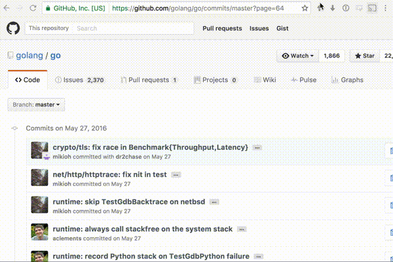Open the Watch dropdown
The height and width of the screenshot is (262, 393).
297,56
